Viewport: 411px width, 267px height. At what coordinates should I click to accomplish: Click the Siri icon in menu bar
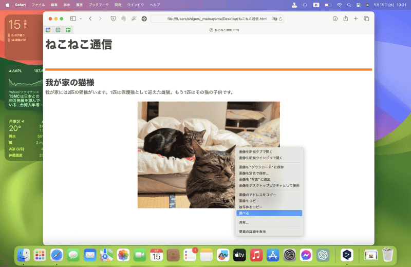[367, 5]
